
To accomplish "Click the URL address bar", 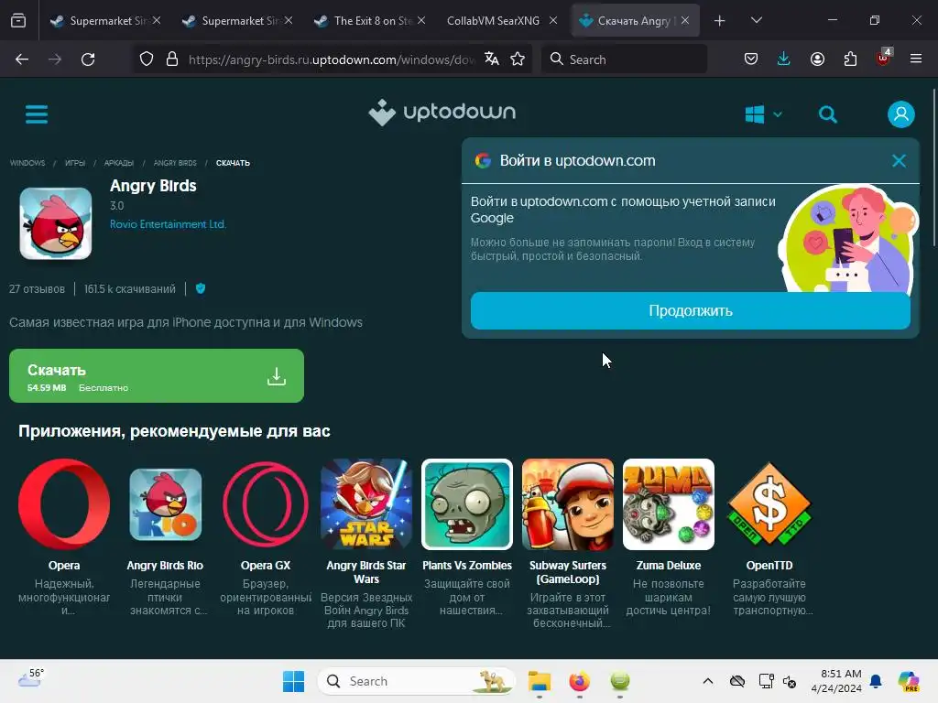I will 332,59.
